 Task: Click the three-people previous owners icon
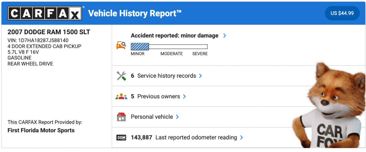point(121,97)
